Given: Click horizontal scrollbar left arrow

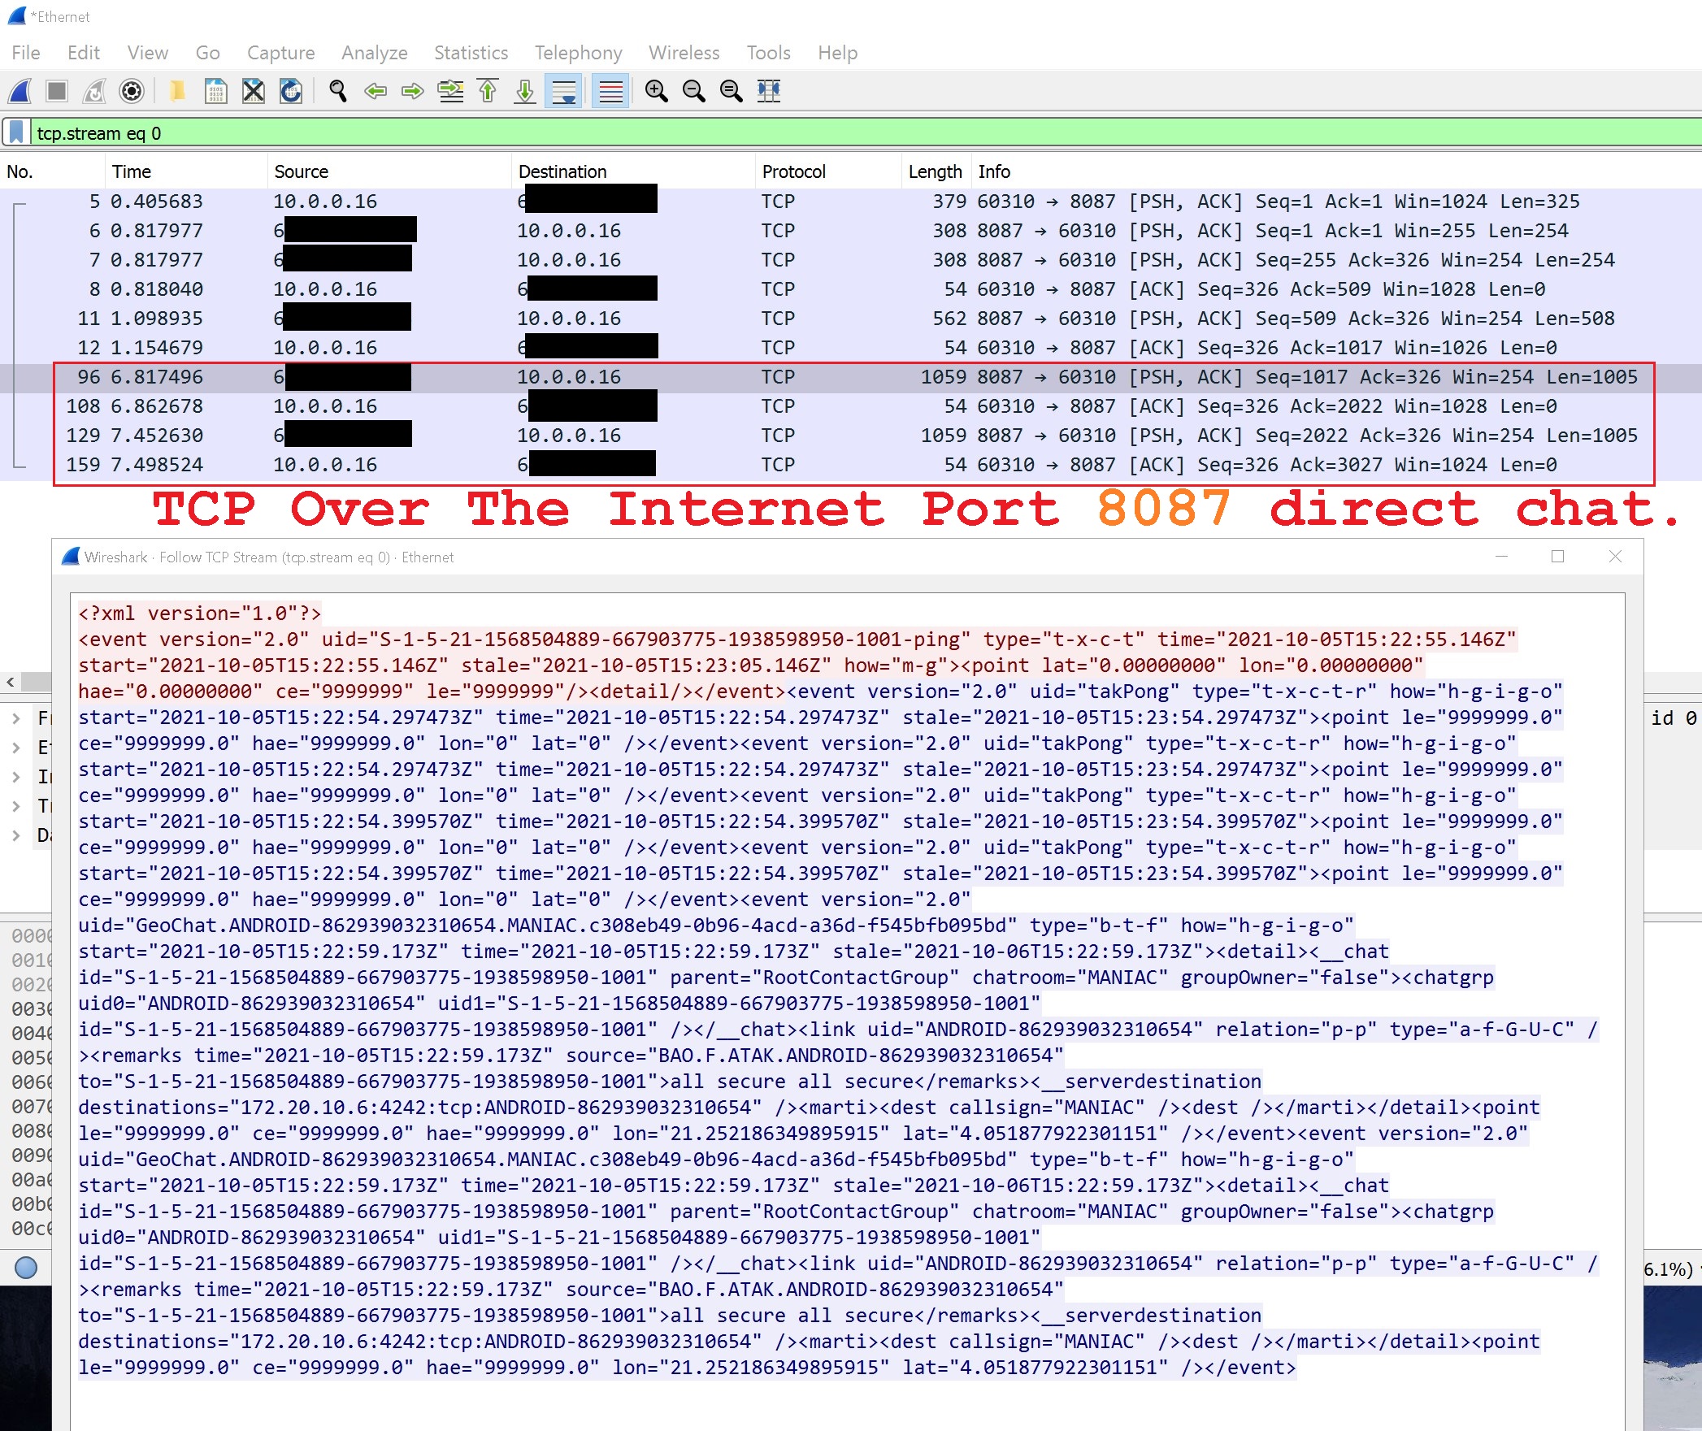Looking at the screenshot, I should point(11,682).
